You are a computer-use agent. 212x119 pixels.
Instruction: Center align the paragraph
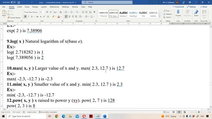[69, 17]
